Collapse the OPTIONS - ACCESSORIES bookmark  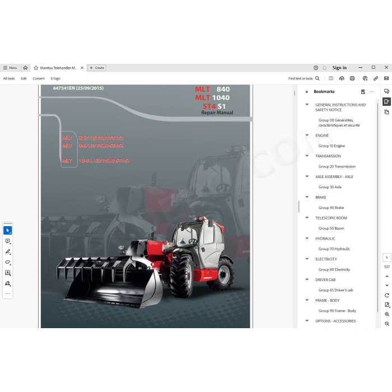tap(307, 321)
